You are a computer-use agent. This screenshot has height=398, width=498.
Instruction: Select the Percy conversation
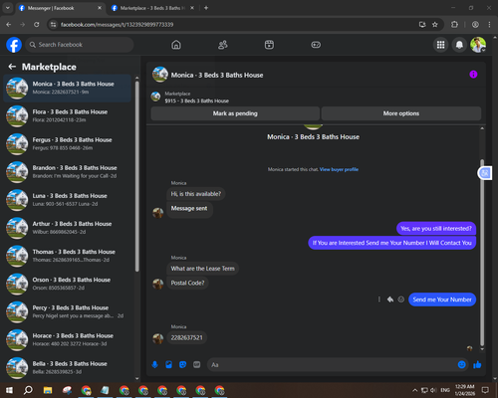(68, 311)
